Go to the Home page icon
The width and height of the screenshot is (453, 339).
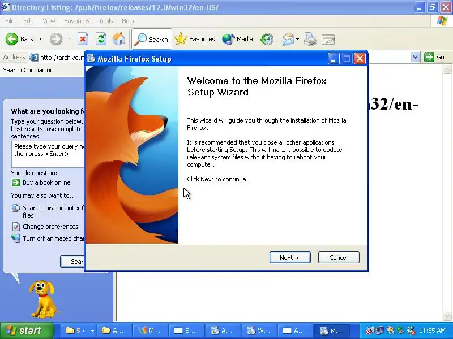click(119, 39)
